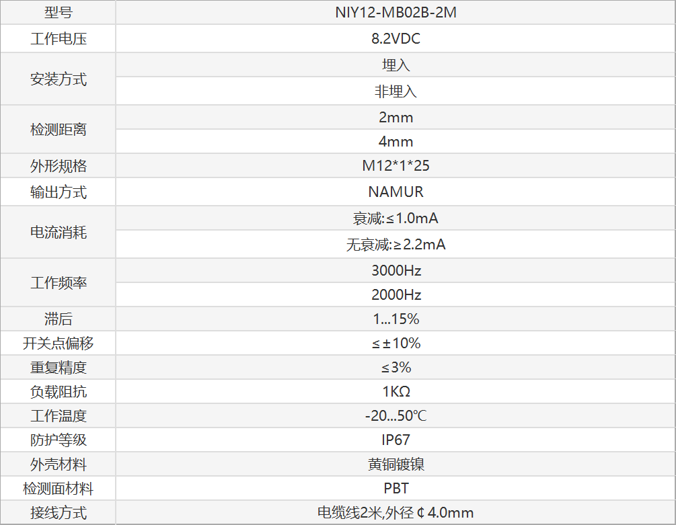Click the NAMUR output type value
The image size is (676, 525).
[x=396, y=192]
